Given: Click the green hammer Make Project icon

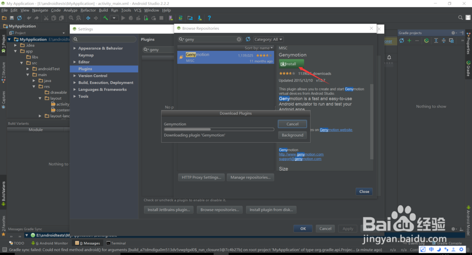Looking at the screenshot, I should [x=105, y=18].
